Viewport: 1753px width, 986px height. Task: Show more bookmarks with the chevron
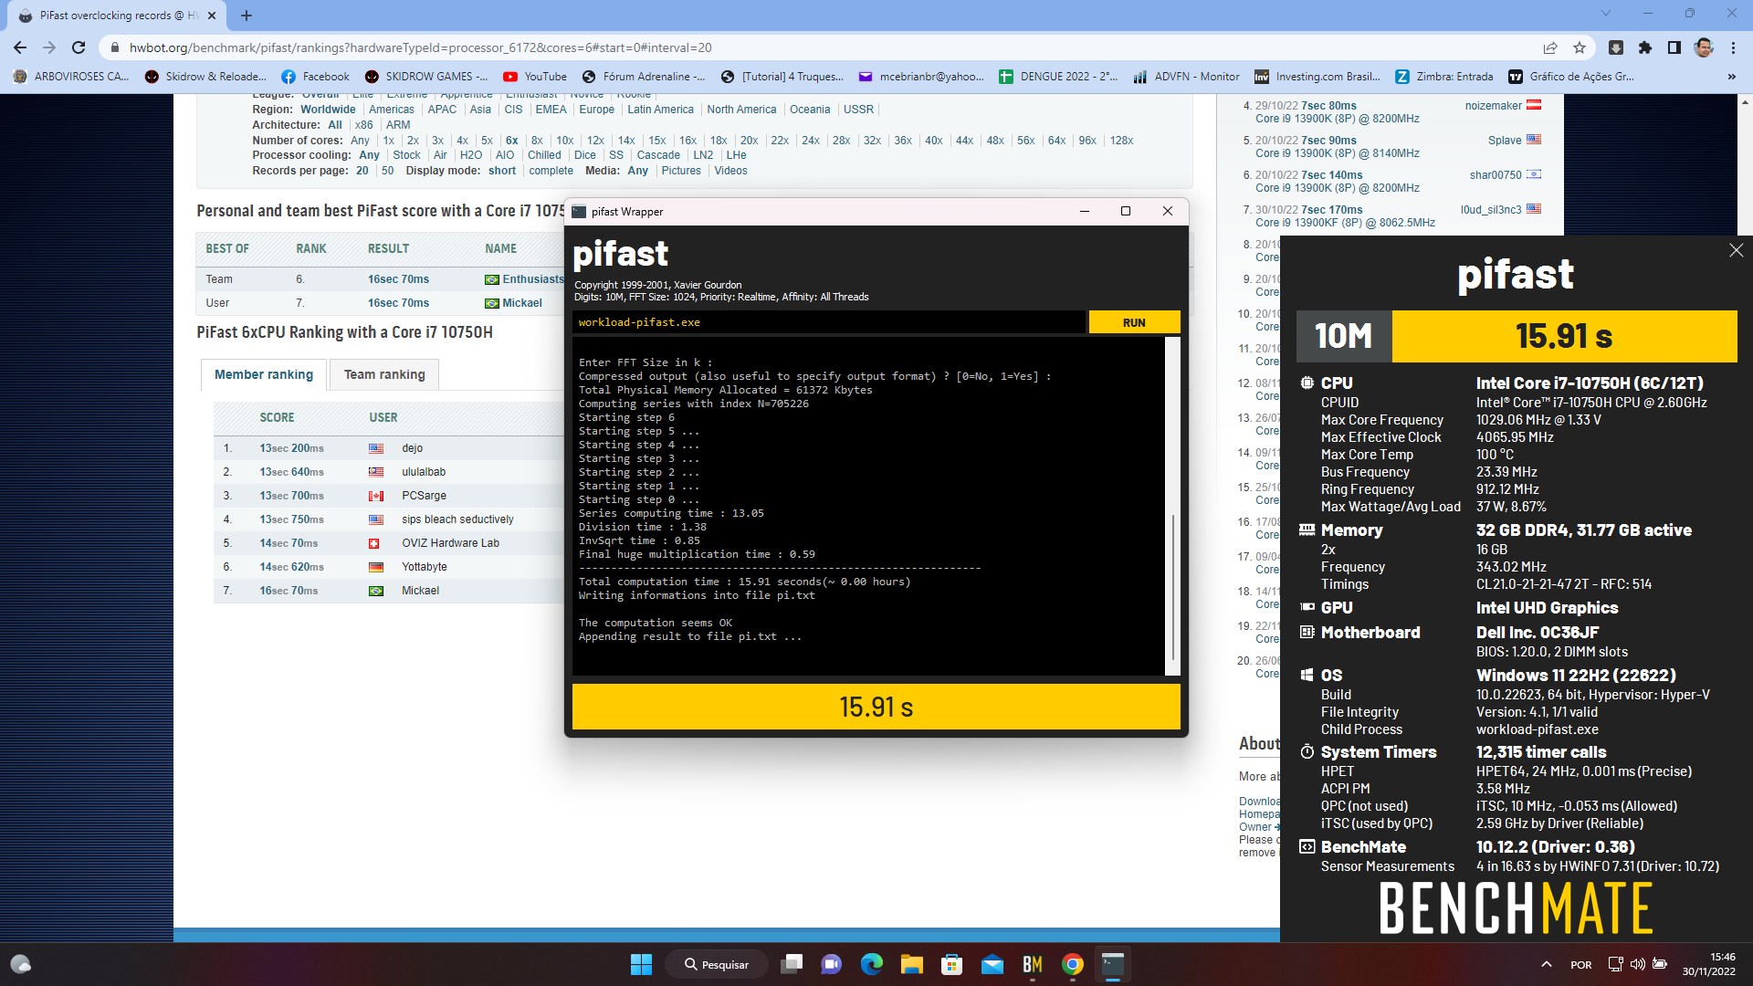(1732, 77)
